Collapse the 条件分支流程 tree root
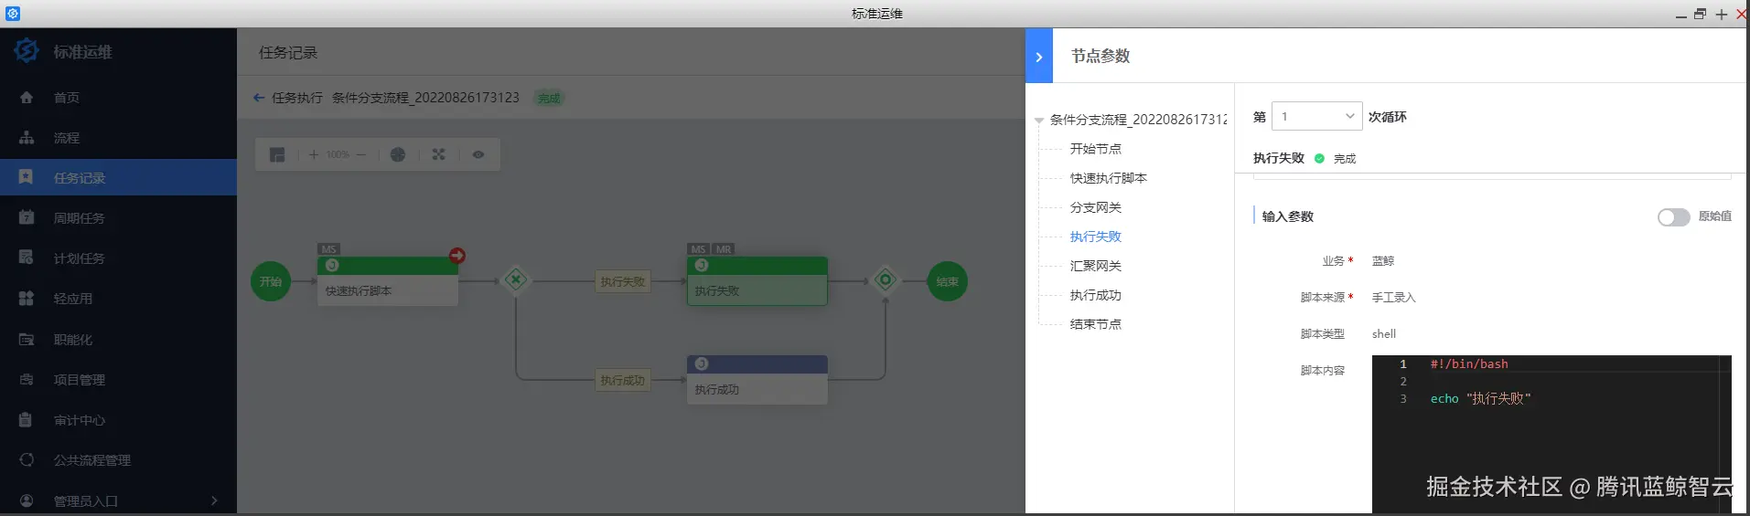Viewport: 1750px width, 516px height. (x=1039, y=121)
